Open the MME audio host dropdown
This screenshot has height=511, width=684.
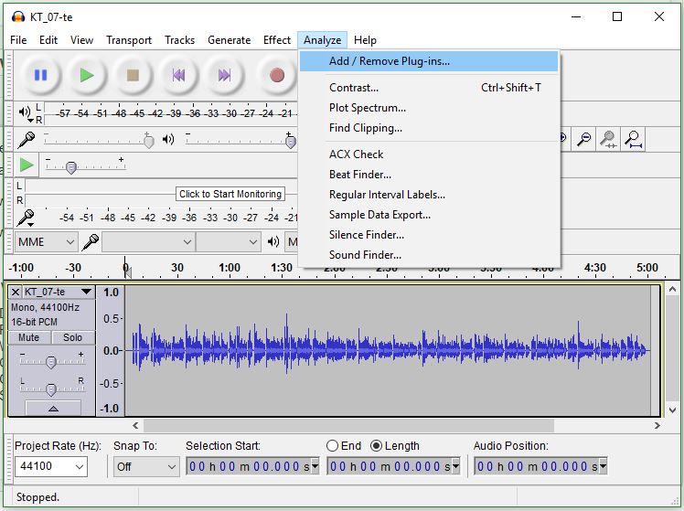47,242
